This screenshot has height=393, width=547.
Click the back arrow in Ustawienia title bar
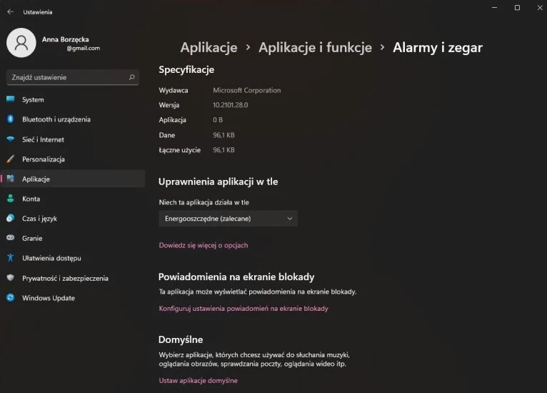point(10,12)
